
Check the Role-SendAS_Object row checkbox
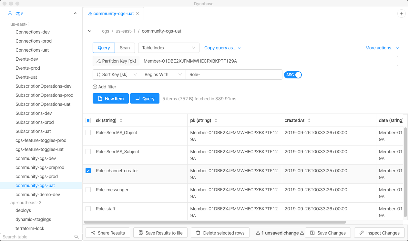click(88, 133)
